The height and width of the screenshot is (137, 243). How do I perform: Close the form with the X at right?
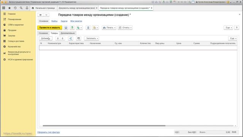(240, 14)
